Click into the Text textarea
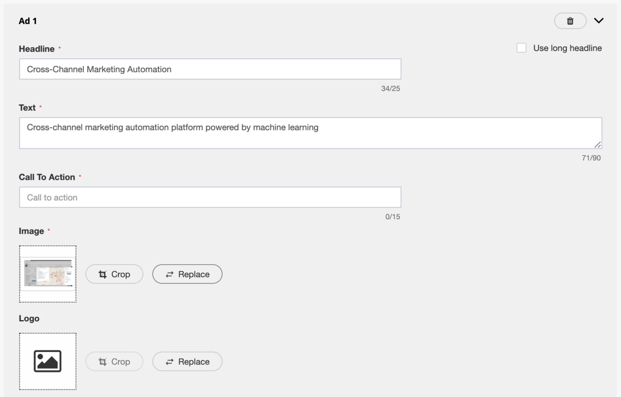The height and width of the screenshot is (397, 621). pos(310,133)
